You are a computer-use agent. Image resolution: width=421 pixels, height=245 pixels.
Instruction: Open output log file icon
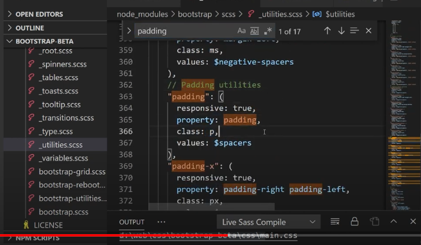pyautogui.click(x=374, y=221)
